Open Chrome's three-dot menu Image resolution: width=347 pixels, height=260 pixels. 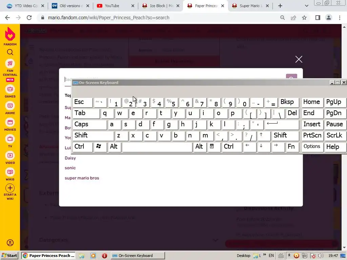click(340, 18)
